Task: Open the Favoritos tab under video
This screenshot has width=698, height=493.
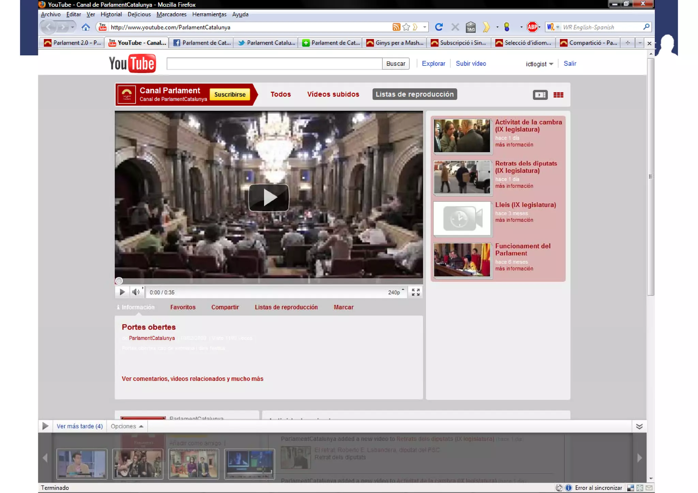Action: click(x=183, y=307)
